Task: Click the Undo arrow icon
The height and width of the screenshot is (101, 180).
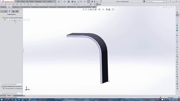Action: pos(85,1)
